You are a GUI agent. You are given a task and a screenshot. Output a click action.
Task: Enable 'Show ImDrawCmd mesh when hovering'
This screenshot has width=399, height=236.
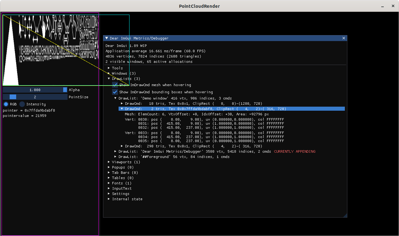coord(115,85)
